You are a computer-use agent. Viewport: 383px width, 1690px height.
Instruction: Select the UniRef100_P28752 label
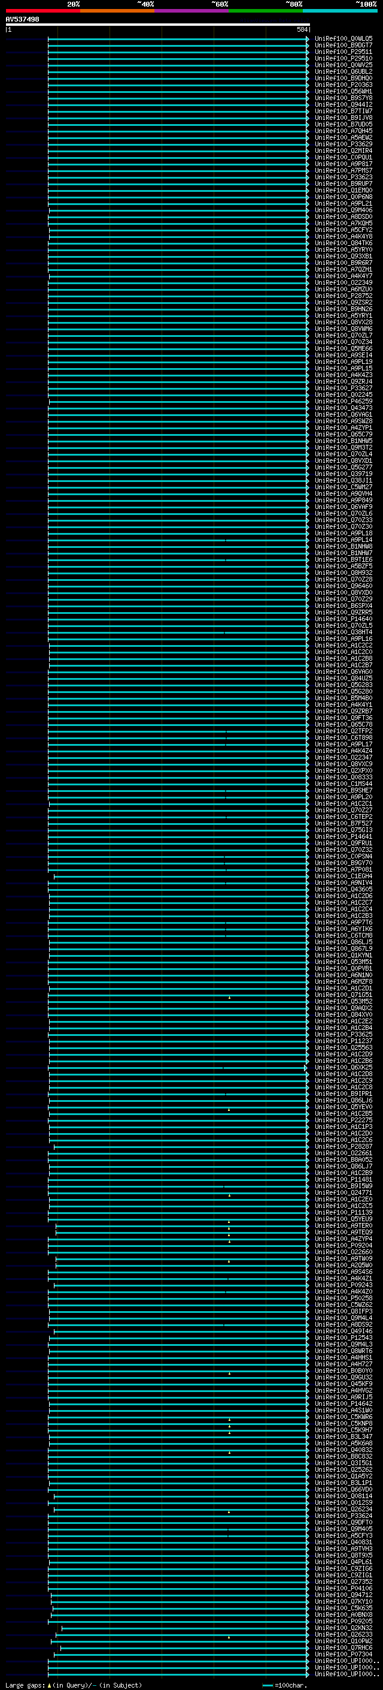click(344, 296)
